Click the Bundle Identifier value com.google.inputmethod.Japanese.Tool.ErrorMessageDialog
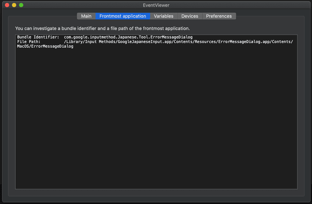This screenshot has width=312, height=204. (x=128, y=37)
